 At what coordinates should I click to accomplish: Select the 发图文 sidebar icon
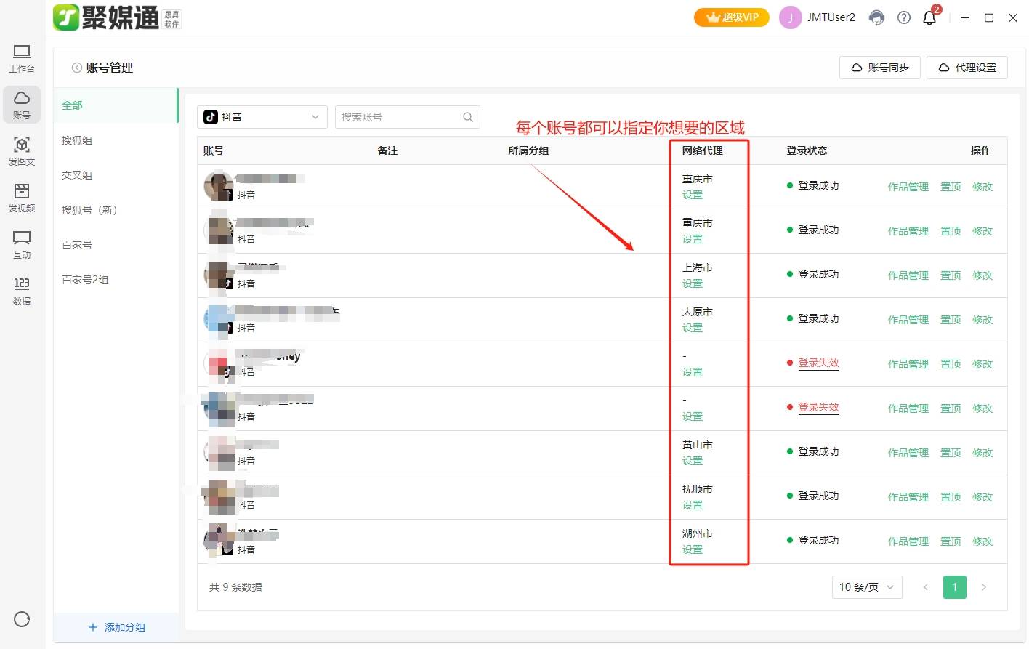[x=22, y=150]
